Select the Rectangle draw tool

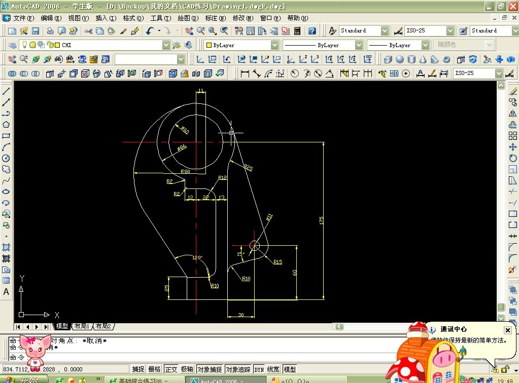6,136
